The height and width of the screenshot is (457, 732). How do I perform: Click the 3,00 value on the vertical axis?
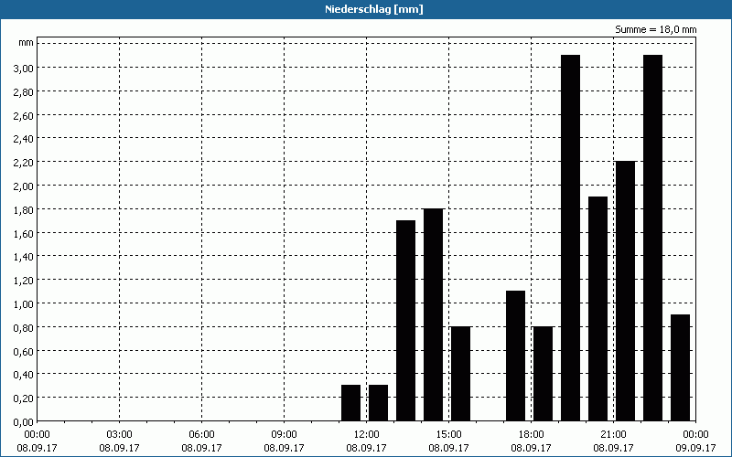24,68
